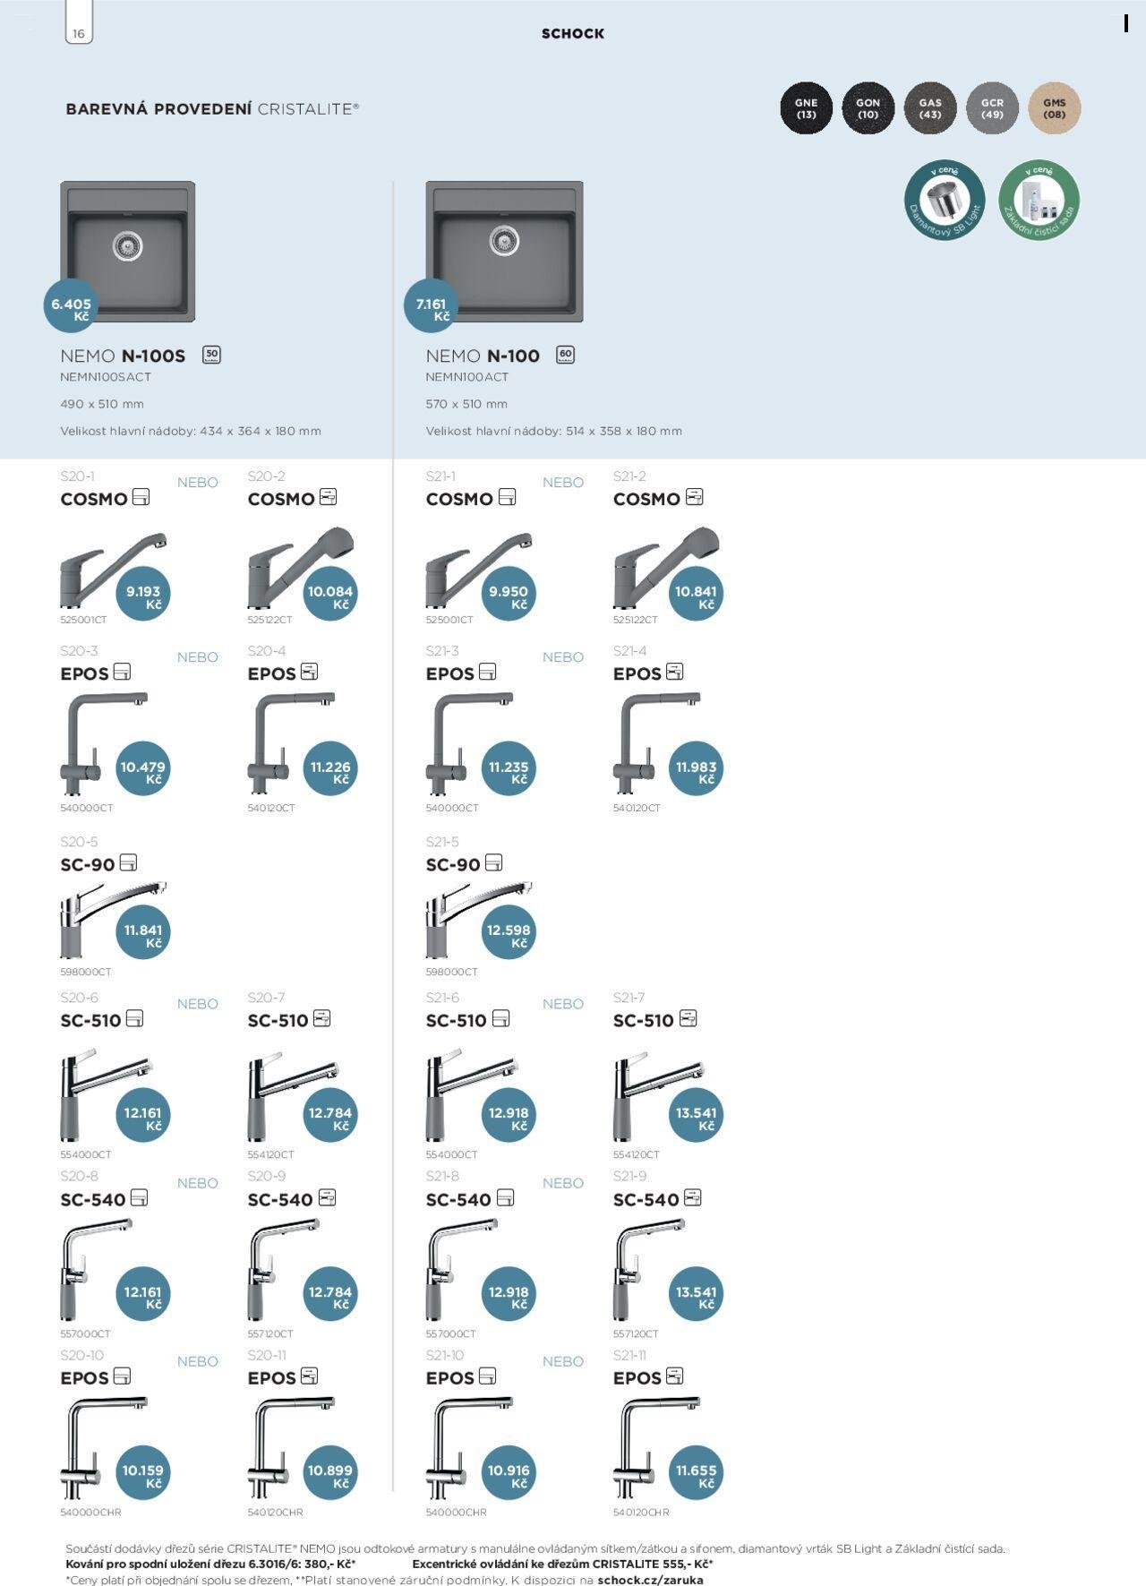Select the GNE (13) color swatch
Screen dimensions: 1146x1586
(806, 108)
